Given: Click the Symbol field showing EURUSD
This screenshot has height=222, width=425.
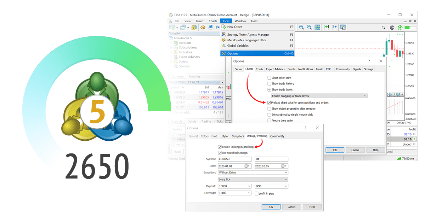Looking at the screenshot, I should pyautogui.click(x=234, y=159).
